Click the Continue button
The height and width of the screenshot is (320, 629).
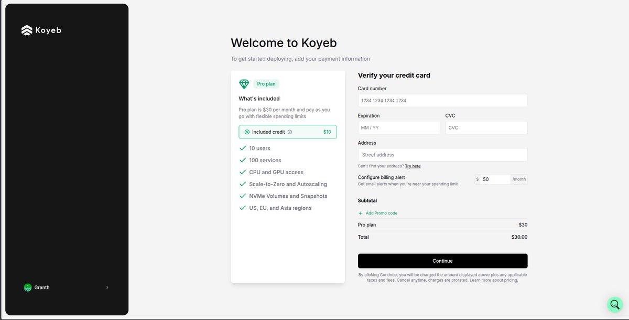[x=442, y=261]
